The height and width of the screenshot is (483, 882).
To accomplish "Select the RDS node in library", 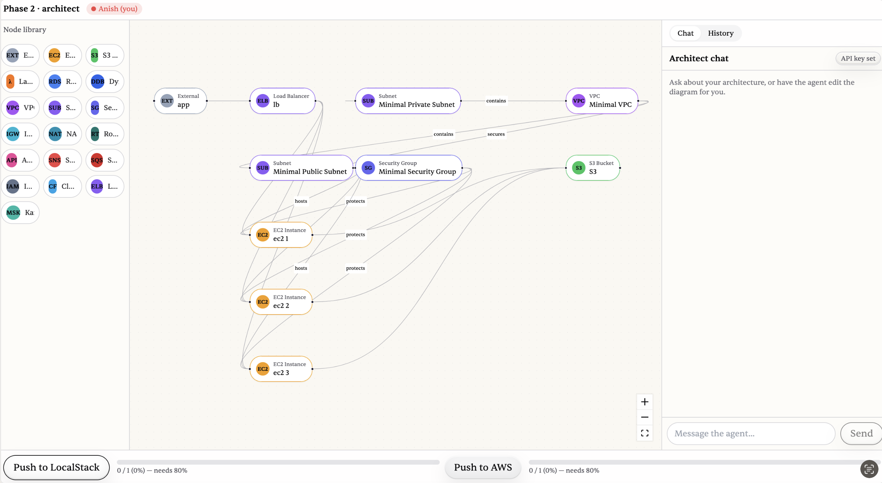I will pyautogui.click(x=62, y=81).
